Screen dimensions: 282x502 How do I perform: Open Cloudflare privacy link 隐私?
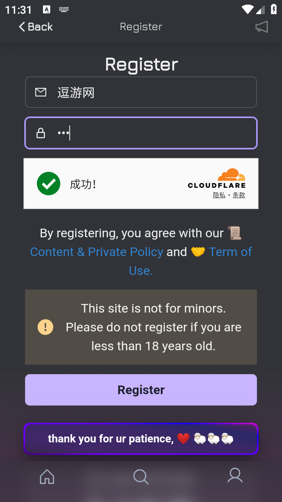(x=219, y=195)
